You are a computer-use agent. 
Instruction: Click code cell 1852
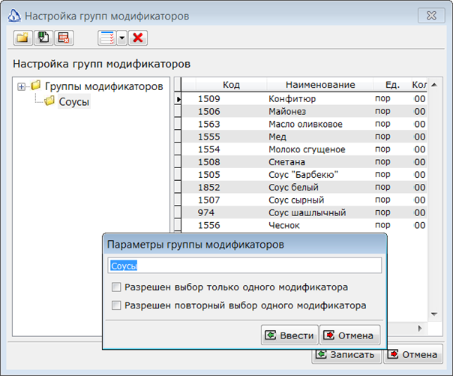(209, 188)
